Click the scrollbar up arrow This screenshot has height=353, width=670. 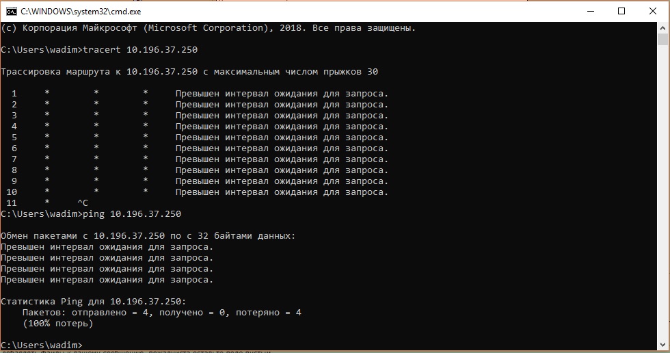[x=662, y=28]
